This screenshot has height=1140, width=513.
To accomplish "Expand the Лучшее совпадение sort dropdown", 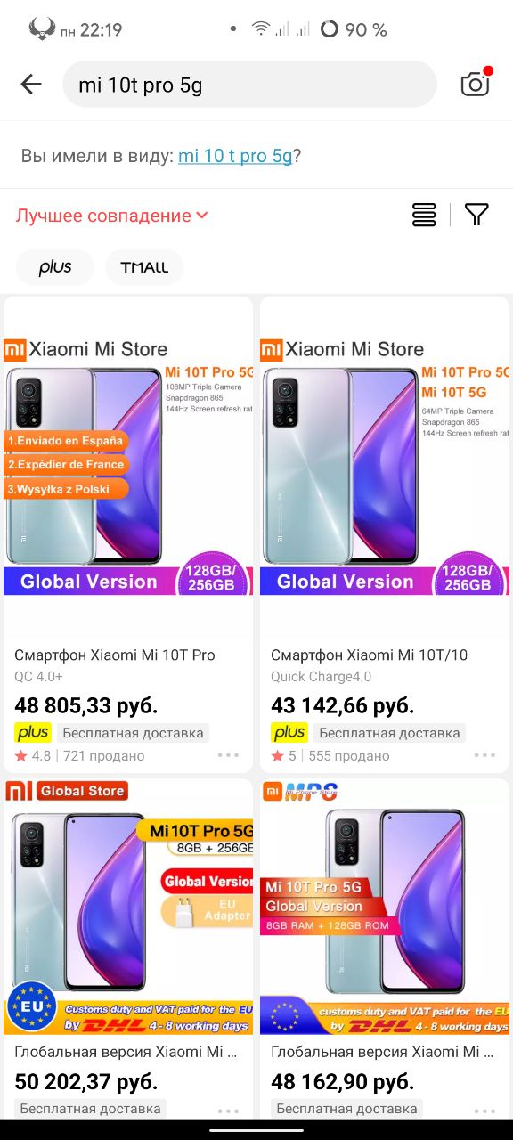I will pyautogui.click(x=111, y=216).
